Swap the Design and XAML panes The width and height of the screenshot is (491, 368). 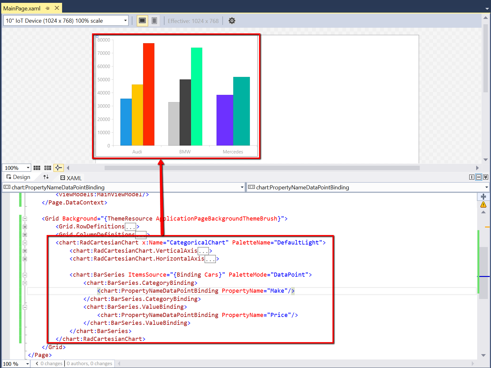coord(46,177)
